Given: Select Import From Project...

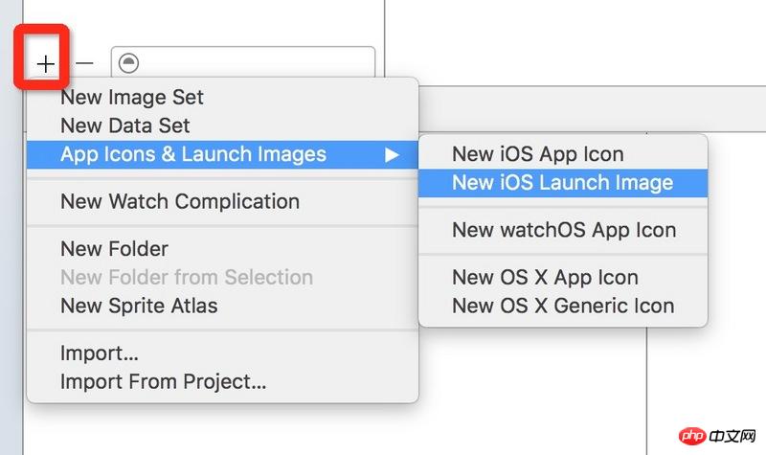Looking at the screenshot, I should pyautogui.click(x=163, y=382).
